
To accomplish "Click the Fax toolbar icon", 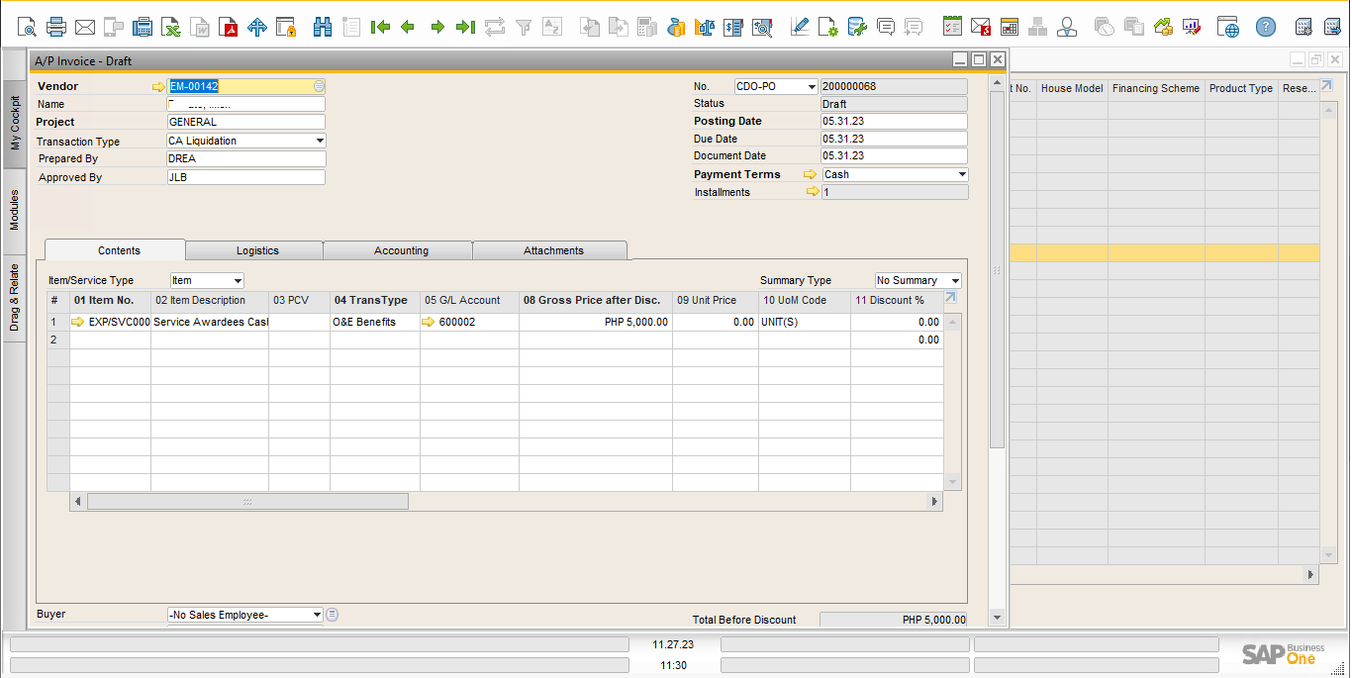I will [x=143, y=27].
